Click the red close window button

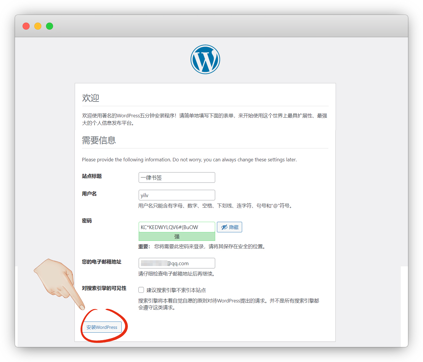pos(26,26)
